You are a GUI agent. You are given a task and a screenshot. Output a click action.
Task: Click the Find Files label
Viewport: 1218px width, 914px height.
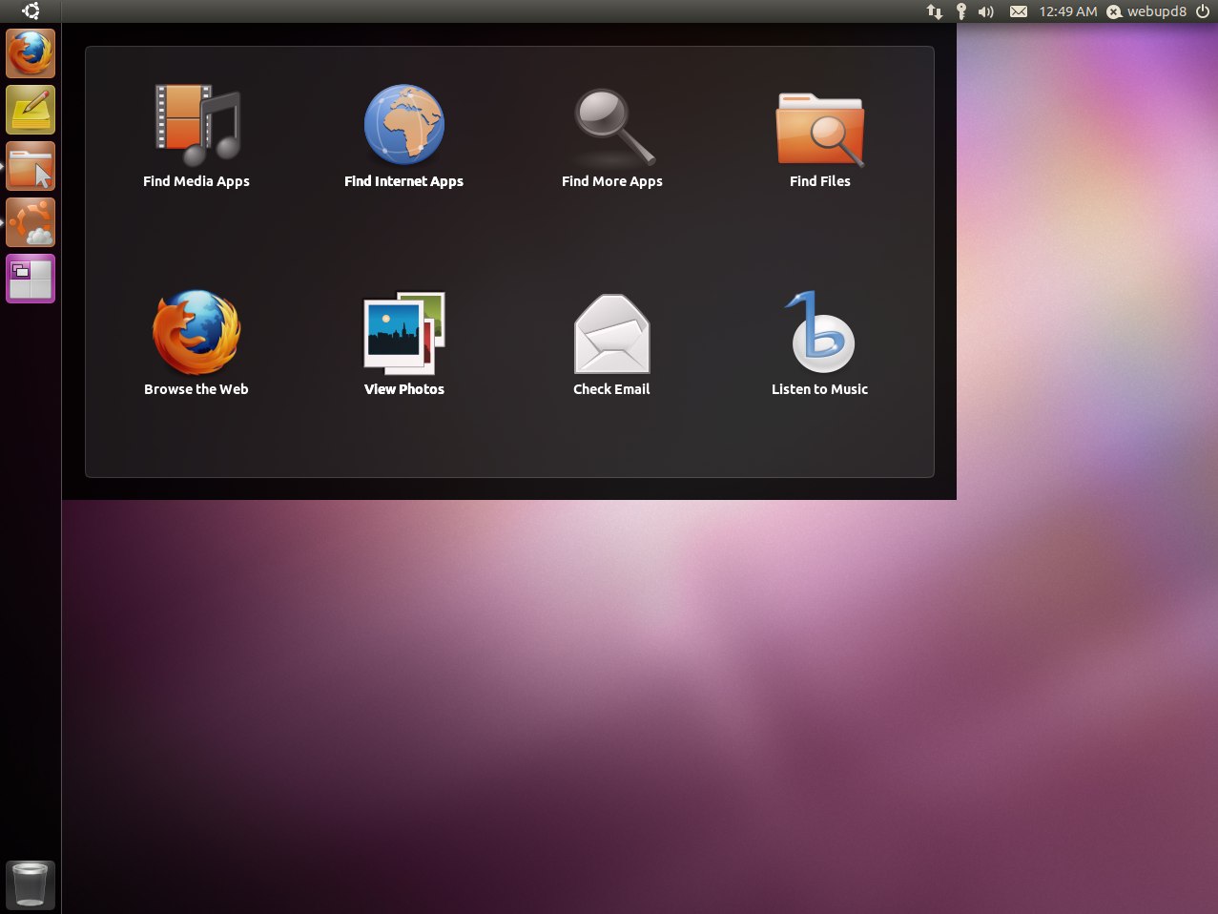[820, 181]
